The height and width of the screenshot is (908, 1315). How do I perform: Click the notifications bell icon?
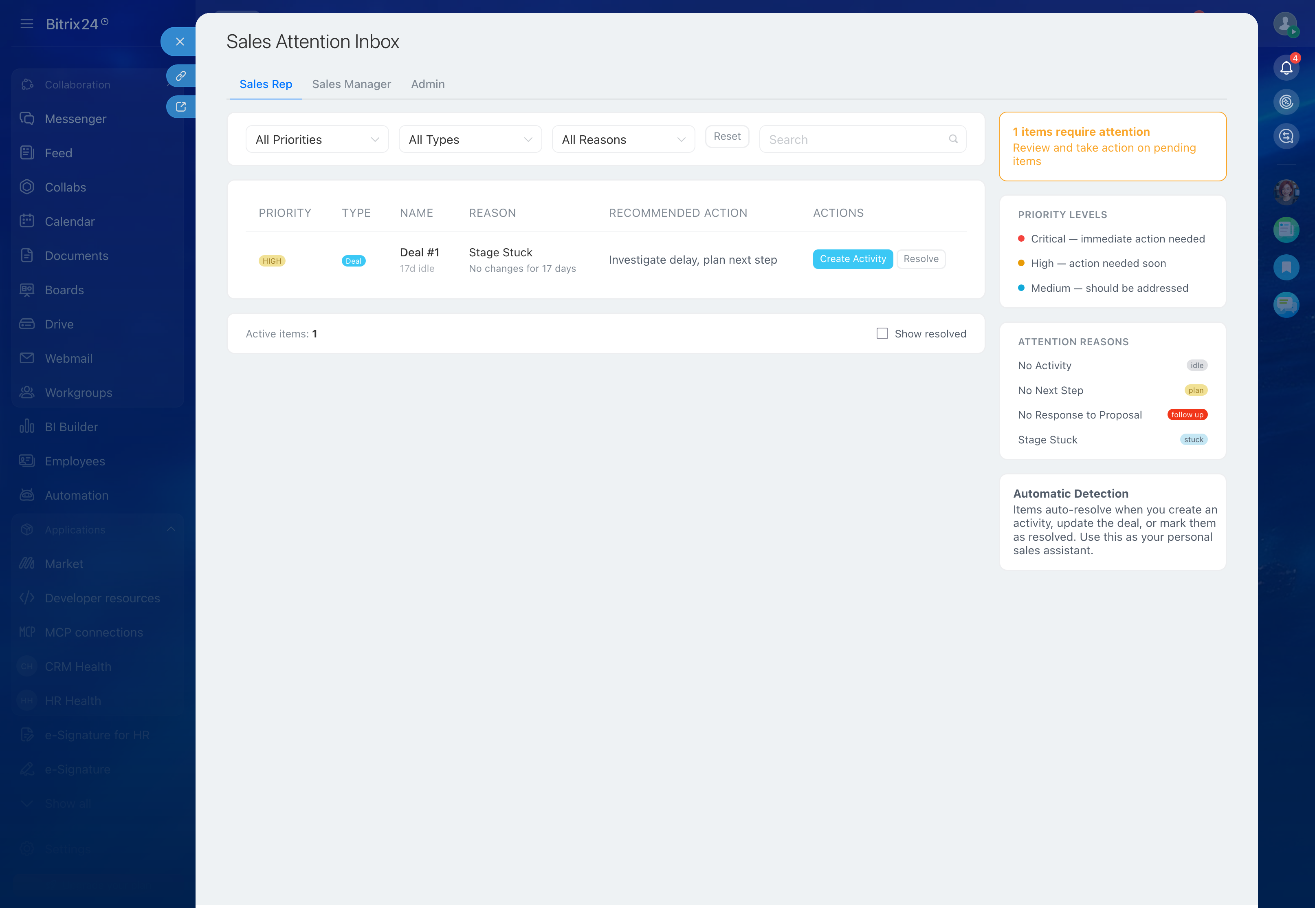coord(1286,68)
